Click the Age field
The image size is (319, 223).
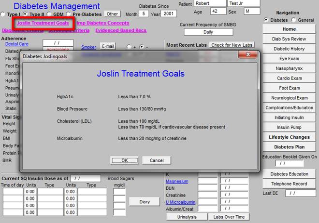coord(218,11)
